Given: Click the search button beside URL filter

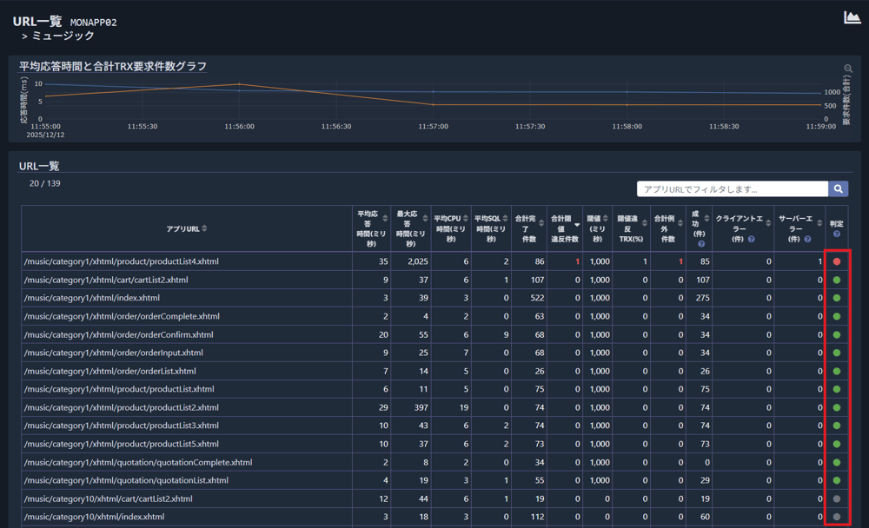Looking at the screenshot, I should coord(839,188).
